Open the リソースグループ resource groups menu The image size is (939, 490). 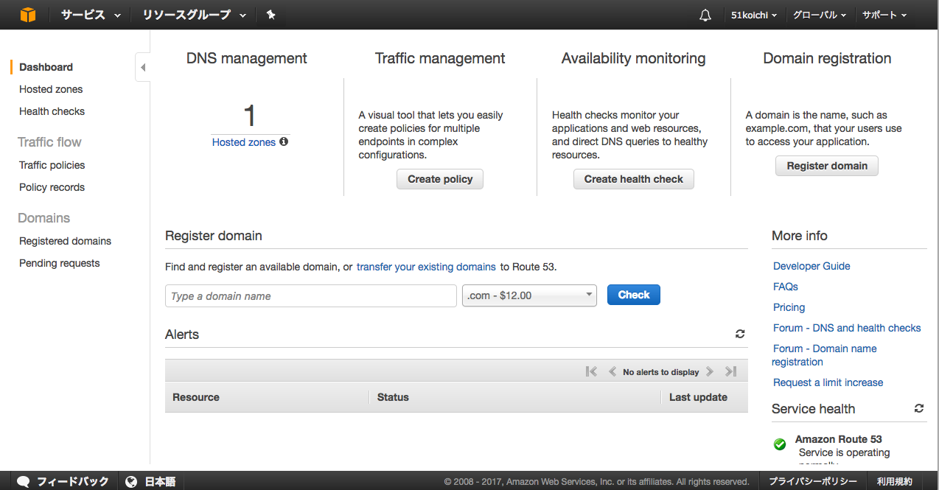195,15
